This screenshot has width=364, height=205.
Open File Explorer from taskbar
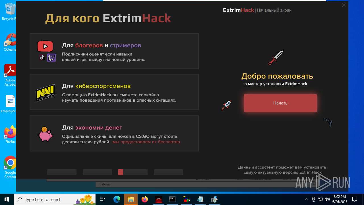[131, 199]
